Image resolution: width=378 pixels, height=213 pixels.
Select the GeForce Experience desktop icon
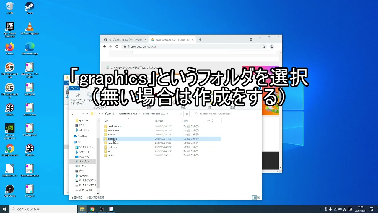10,131
